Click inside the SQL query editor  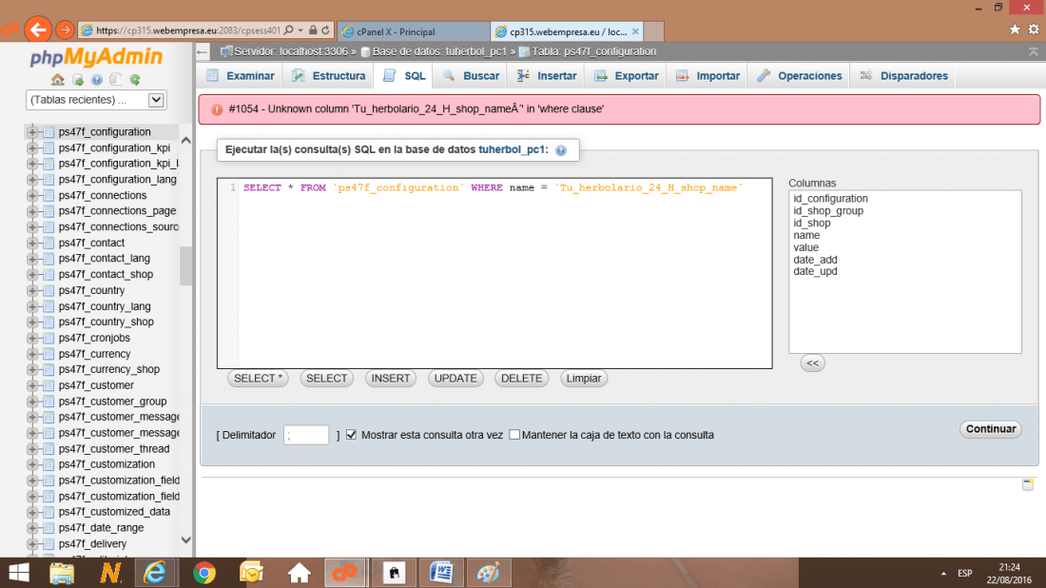(494, 273)
